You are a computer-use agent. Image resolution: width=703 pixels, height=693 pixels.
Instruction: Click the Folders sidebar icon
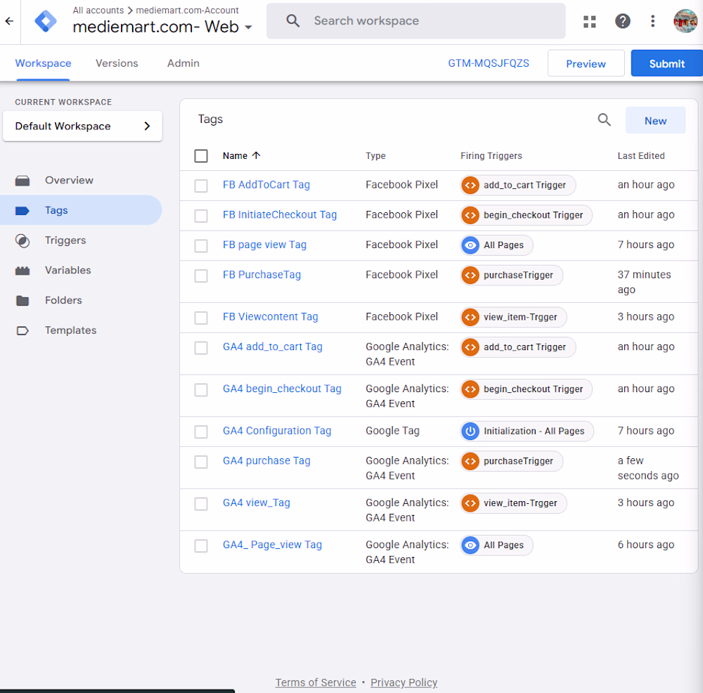coord(22,301)
